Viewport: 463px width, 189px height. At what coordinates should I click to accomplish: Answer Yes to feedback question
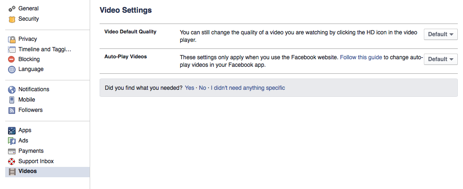coord(189,87)
